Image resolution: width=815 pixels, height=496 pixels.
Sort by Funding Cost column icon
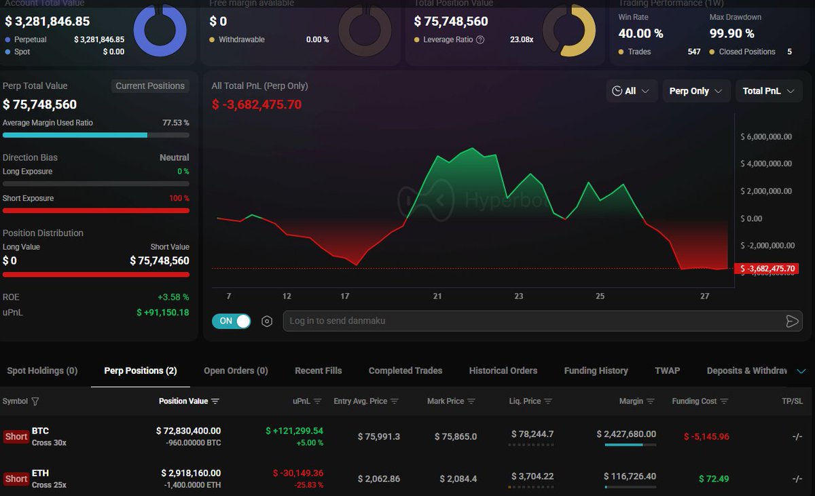pos(725,401)
